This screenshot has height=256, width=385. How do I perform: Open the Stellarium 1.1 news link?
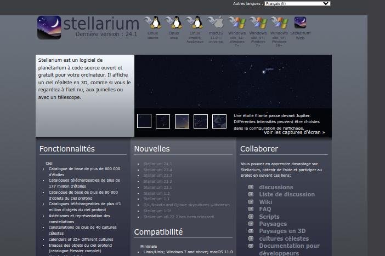click(x=156, y=199)
